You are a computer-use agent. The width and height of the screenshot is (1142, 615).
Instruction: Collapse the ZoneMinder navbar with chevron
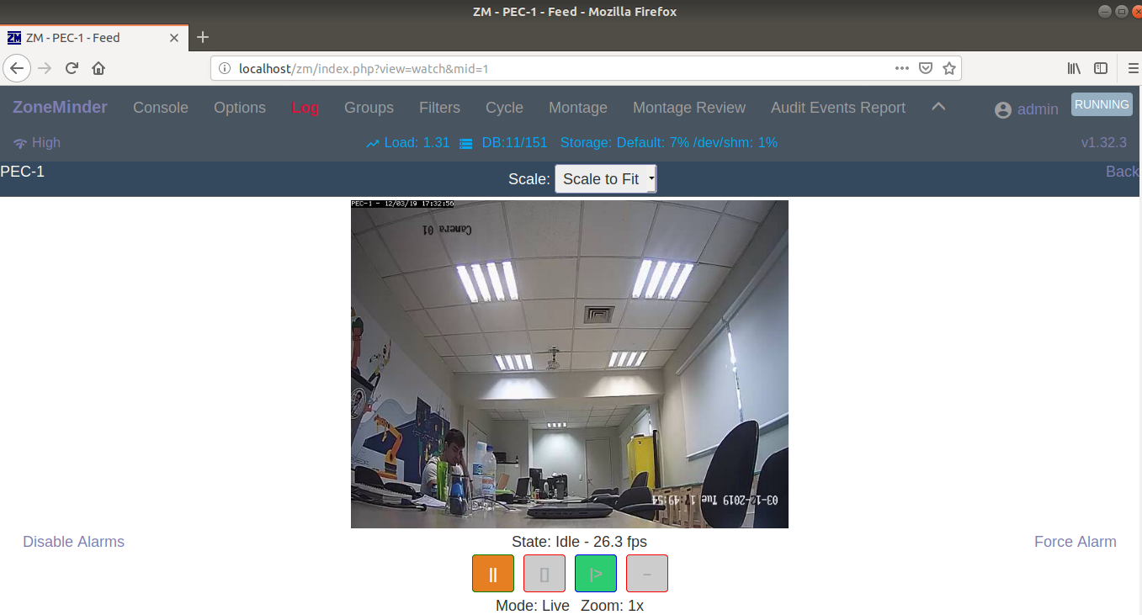(x=938, y=107)
